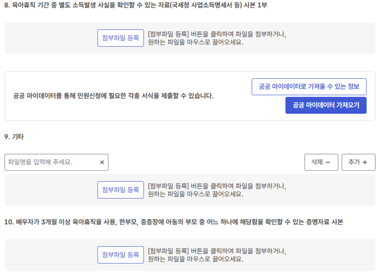Focus the 파일명을 입력해 주세요 input field
Screen dimensions: 376x279
[x=56, y=162]
